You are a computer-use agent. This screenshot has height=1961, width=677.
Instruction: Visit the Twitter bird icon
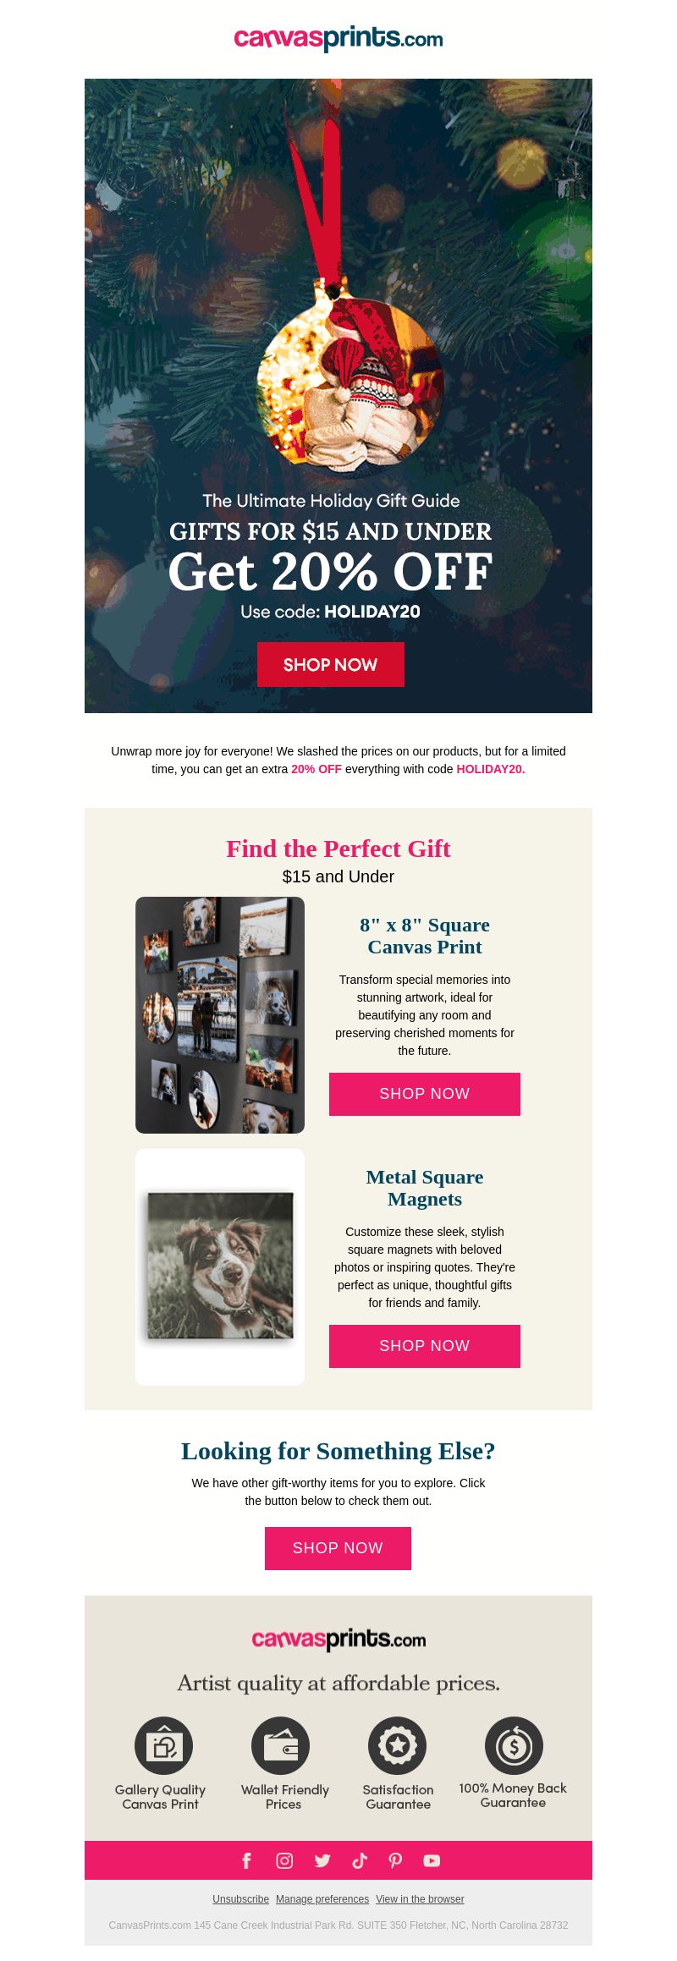pyautogui.click(x=322, y=1860)
